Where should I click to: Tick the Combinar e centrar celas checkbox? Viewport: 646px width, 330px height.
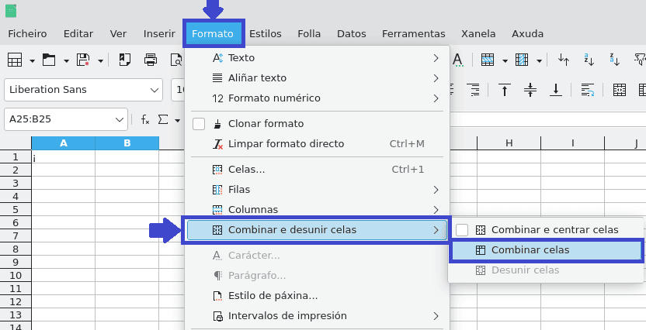click(462, 230)
